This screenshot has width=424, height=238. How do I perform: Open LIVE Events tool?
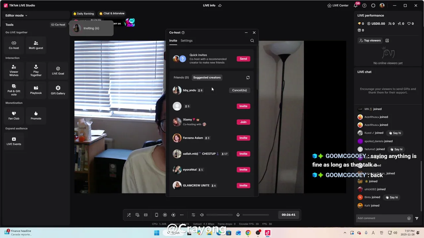tap(14, 141)
